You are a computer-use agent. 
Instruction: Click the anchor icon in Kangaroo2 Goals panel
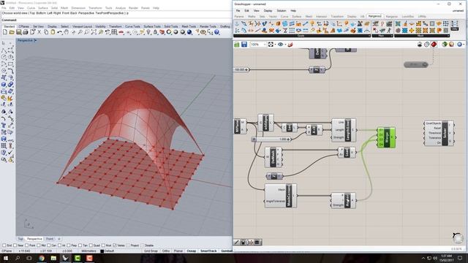237,24
